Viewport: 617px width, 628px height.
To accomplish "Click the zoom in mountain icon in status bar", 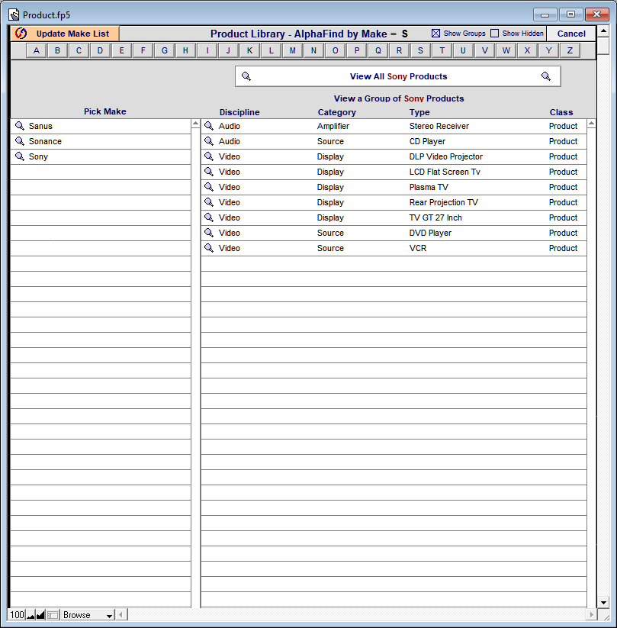I will pyautogui.click(x=40, y=615).
